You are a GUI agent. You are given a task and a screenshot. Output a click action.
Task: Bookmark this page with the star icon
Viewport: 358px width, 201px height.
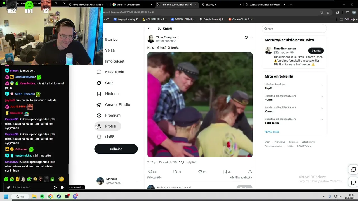click(x=328, y=12)
